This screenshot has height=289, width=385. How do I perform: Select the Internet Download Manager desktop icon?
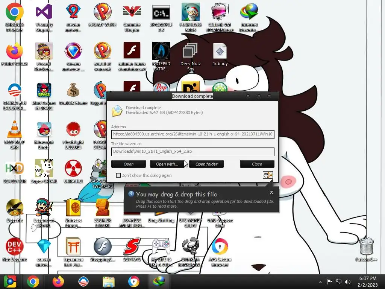(249, 18)
